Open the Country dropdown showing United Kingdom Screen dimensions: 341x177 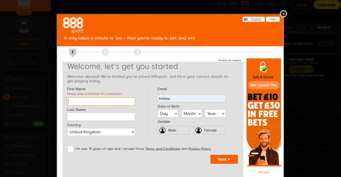101,132
